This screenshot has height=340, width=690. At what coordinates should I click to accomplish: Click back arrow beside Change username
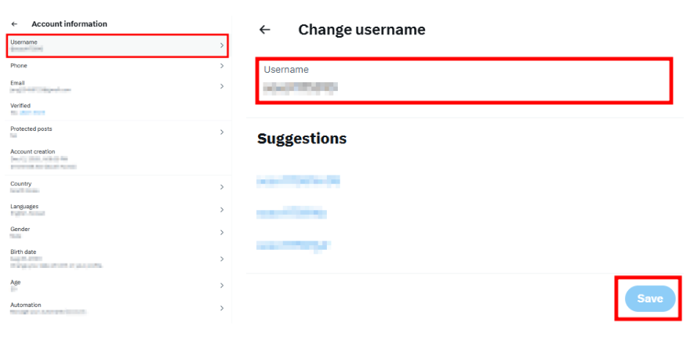265,30
